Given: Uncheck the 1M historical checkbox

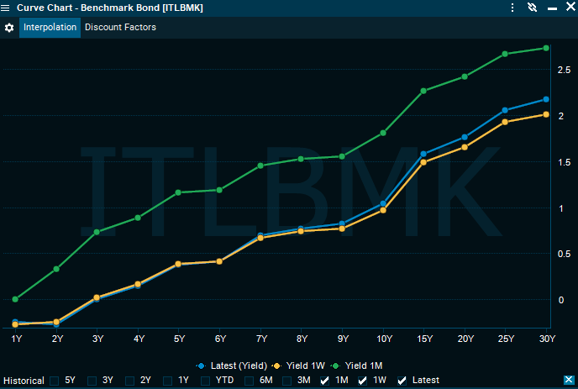Looking at the screenshot, I should tap(325, 381).
